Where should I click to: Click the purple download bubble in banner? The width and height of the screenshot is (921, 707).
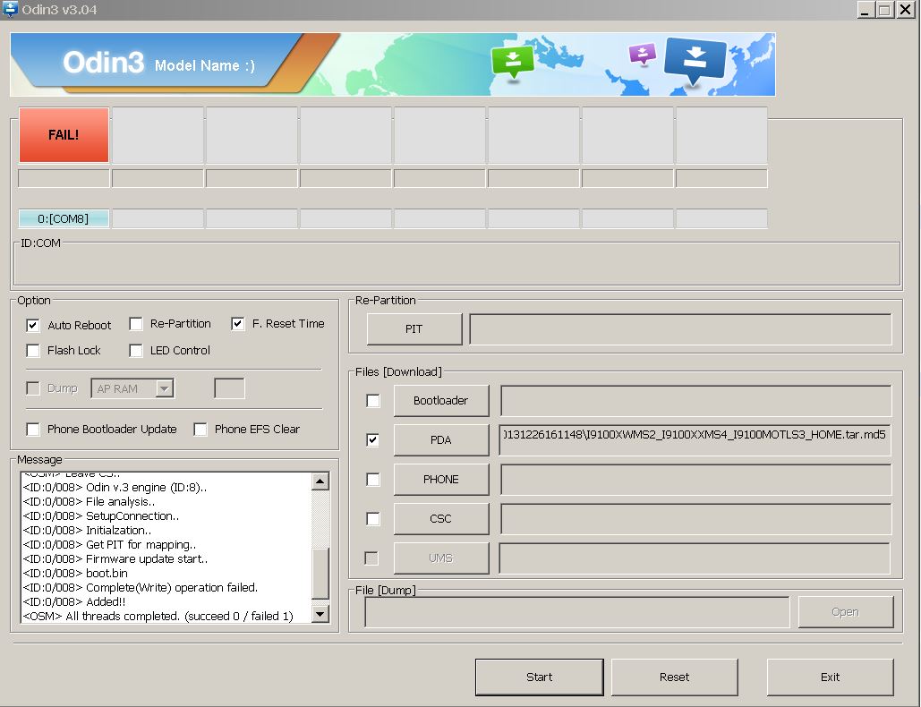point(642,54)
